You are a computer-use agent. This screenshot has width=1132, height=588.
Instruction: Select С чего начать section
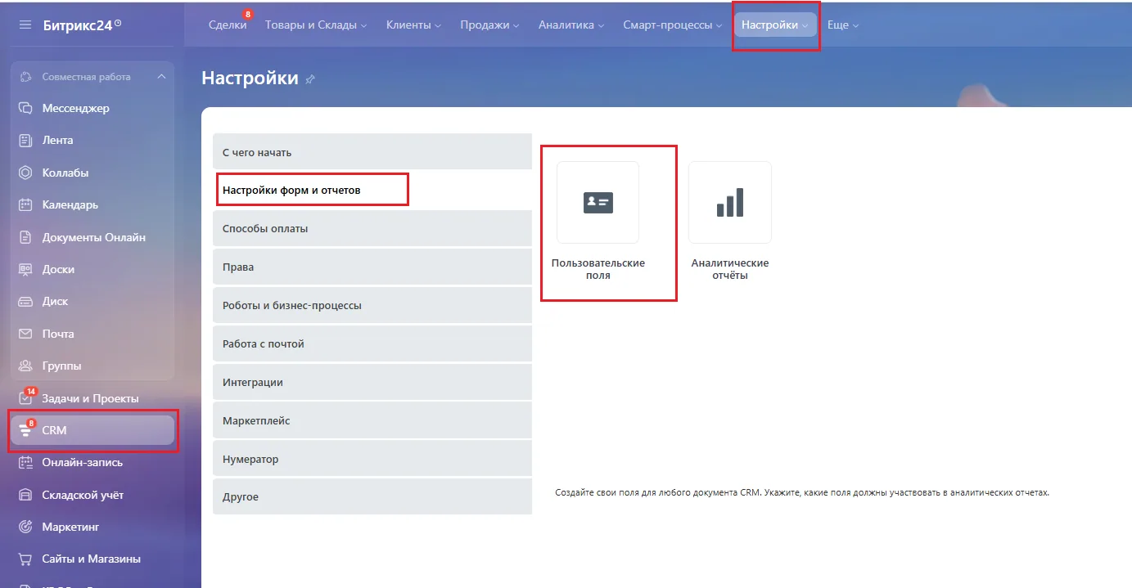[372, 152]
